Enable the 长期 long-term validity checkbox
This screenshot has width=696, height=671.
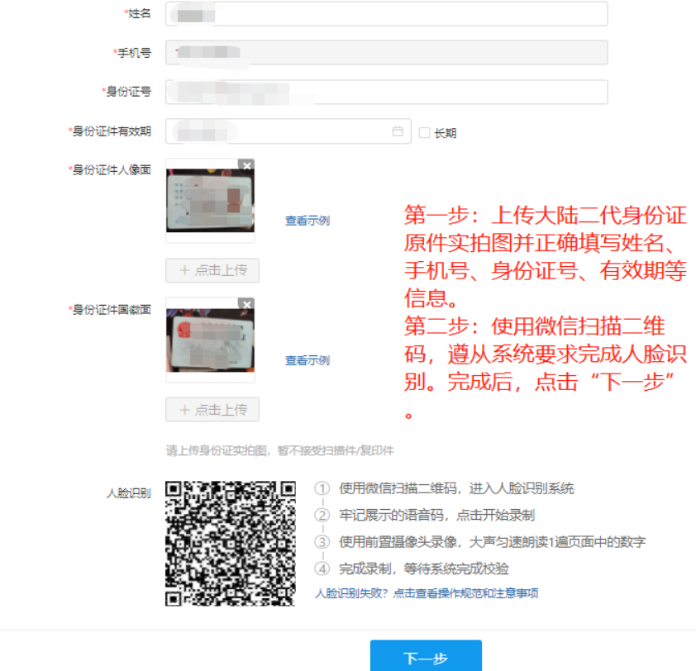tap(424, 132)
